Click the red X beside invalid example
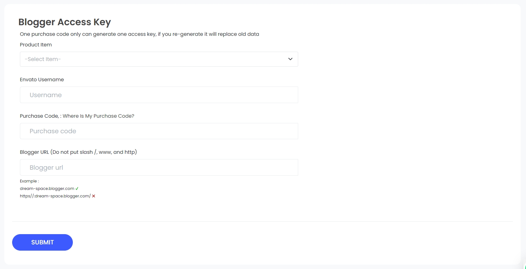The height and width of the screenshot is (269, 526). coord(93,196)
